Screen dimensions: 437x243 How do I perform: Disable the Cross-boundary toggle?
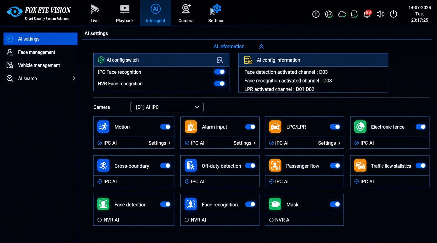165,166
